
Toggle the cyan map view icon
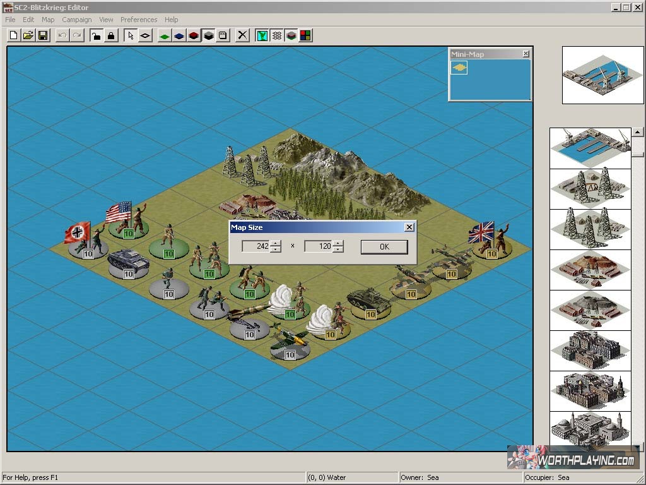tap(262, 35)
